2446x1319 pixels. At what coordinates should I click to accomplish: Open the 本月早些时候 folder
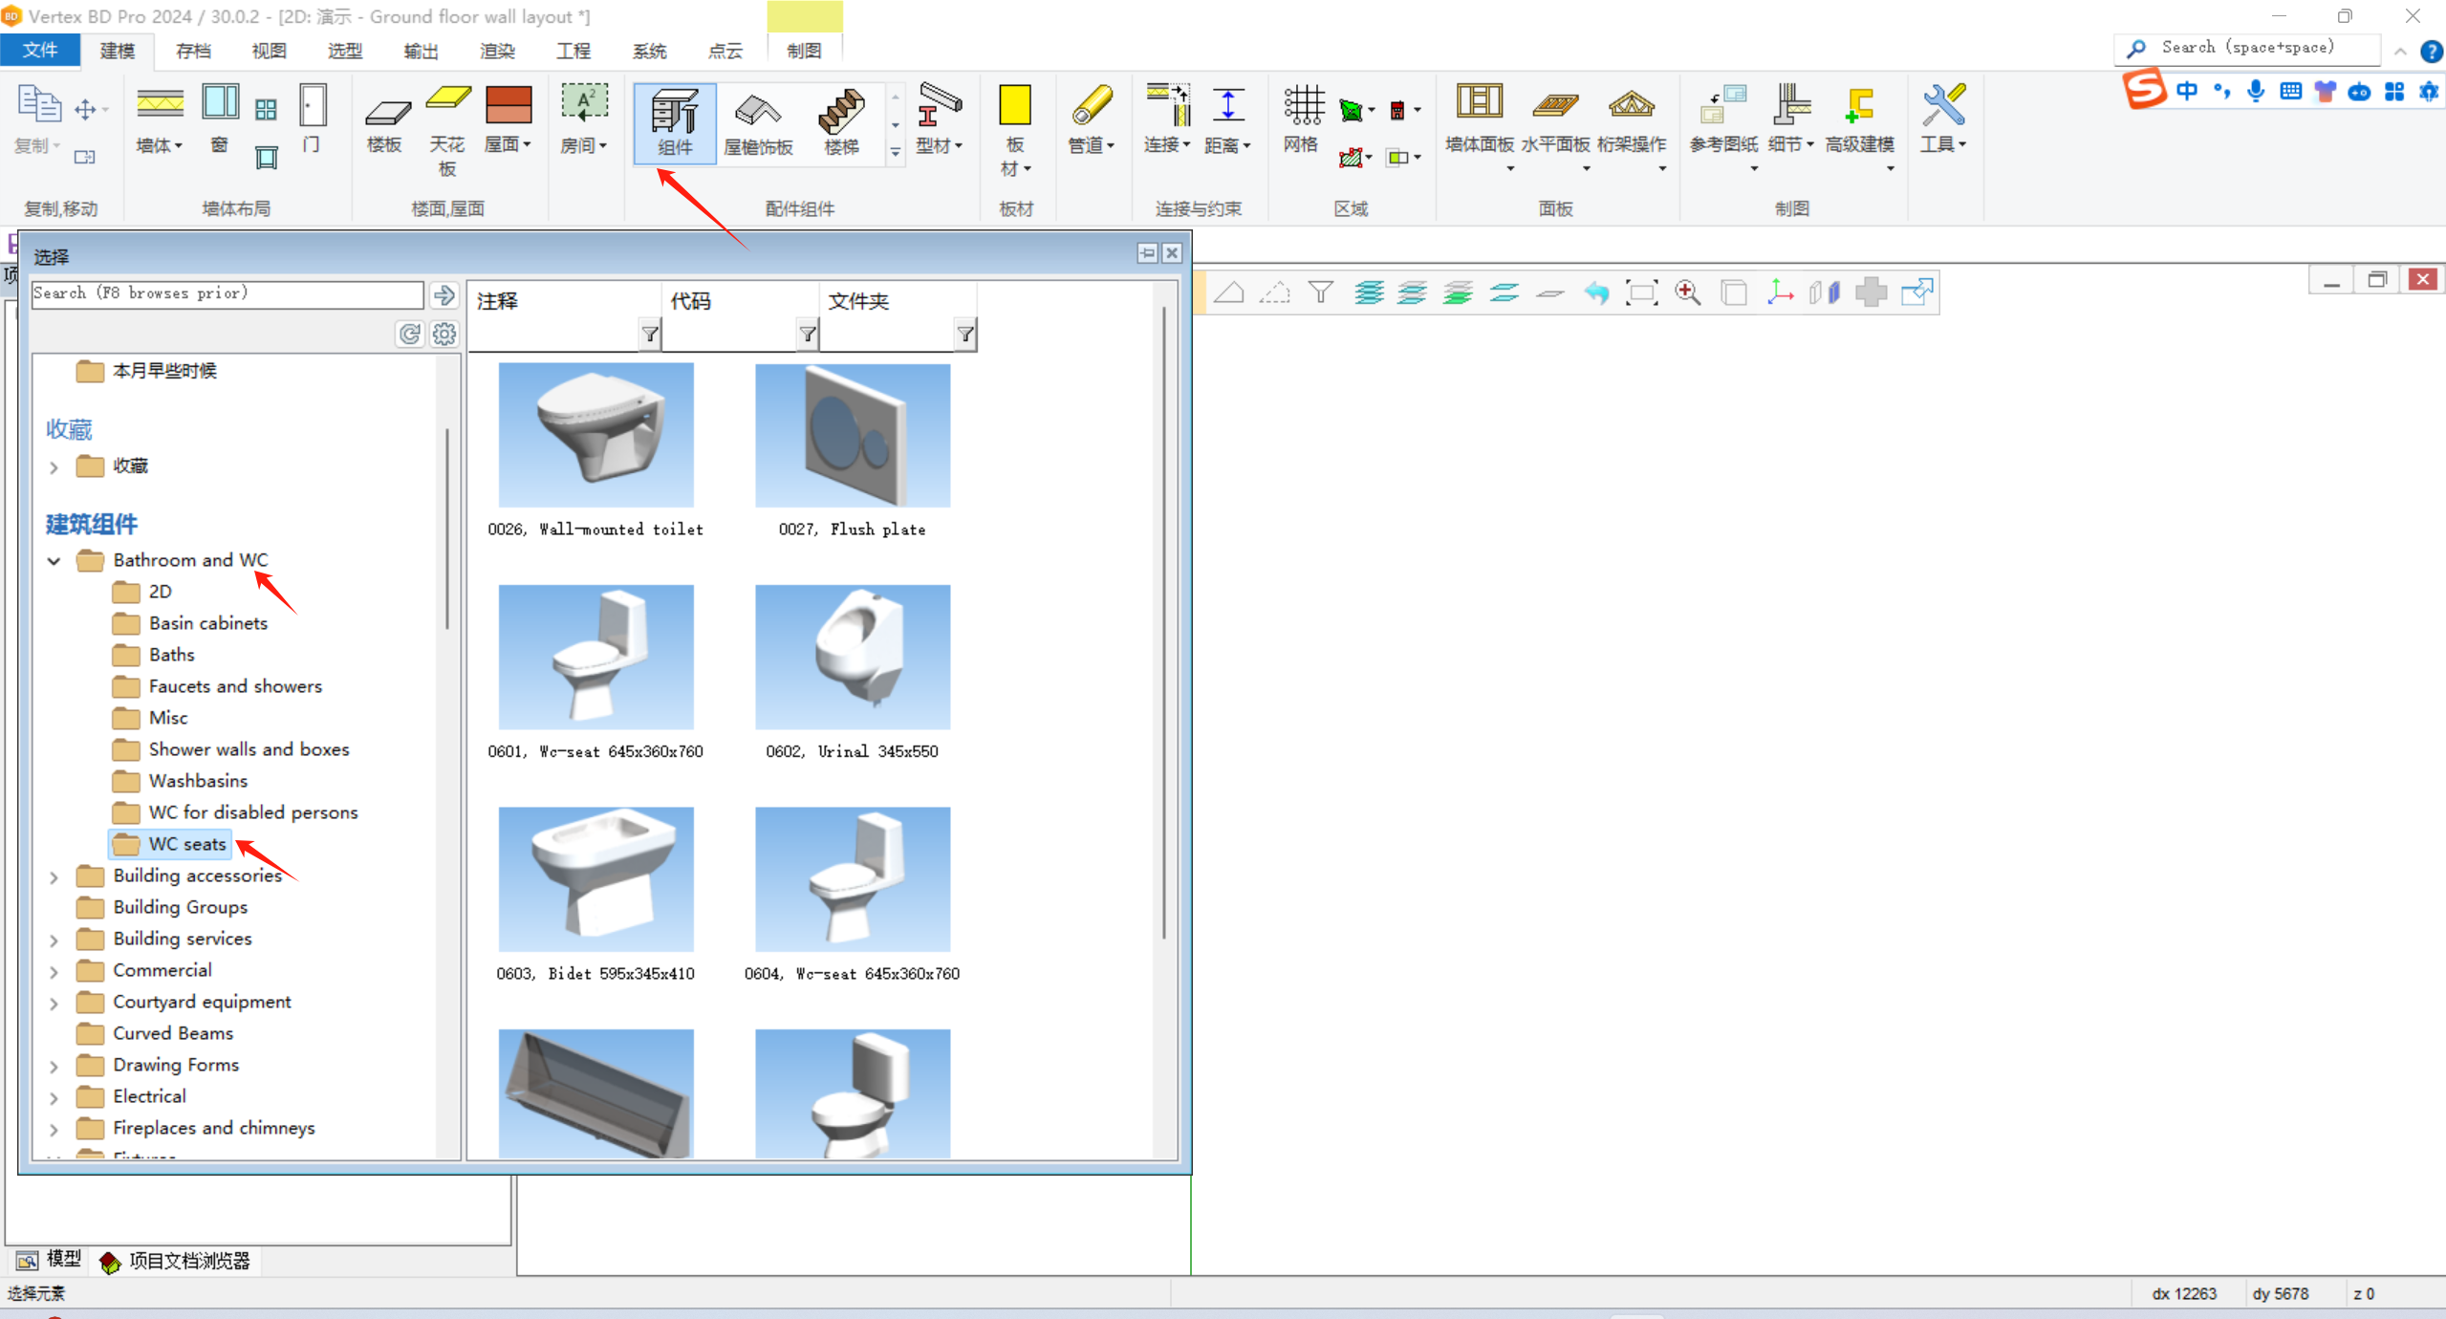click(147, 371)
